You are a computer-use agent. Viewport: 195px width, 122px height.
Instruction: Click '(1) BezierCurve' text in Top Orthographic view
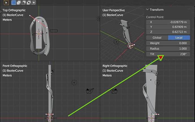tap(13, 15)
